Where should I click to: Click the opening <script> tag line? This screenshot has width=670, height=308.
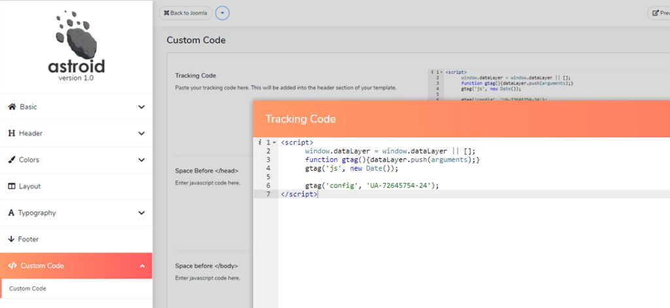tap(297, 143)
